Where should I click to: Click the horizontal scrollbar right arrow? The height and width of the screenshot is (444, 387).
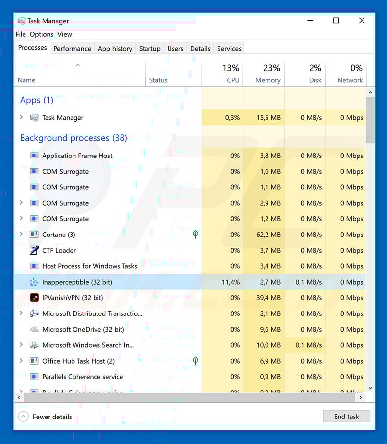click(361, 397)
